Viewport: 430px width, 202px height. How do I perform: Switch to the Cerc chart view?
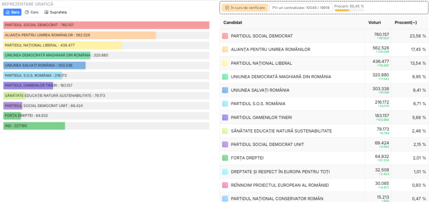31,12
